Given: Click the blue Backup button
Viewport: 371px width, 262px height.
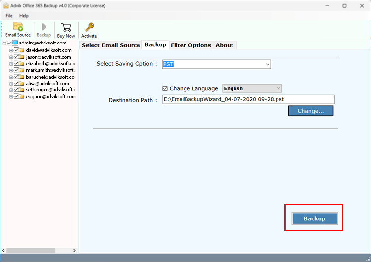Looking at the screenshot, I should pos(315,218).
